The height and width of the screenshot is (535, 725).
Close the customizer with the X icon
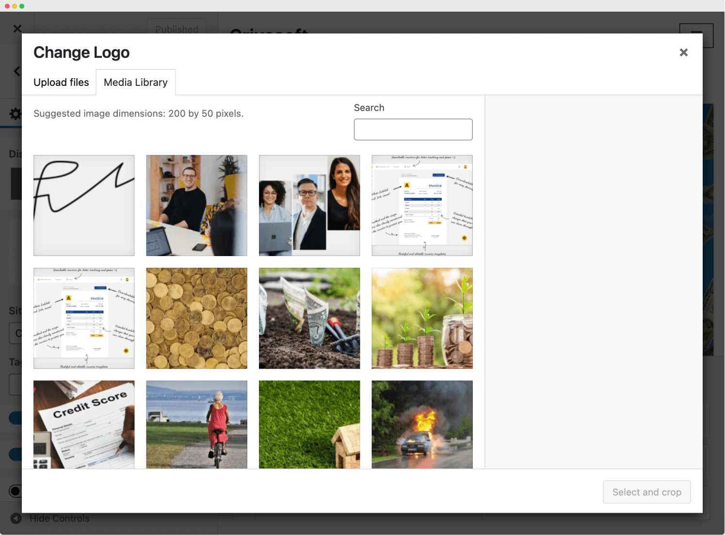pos(17,29)
